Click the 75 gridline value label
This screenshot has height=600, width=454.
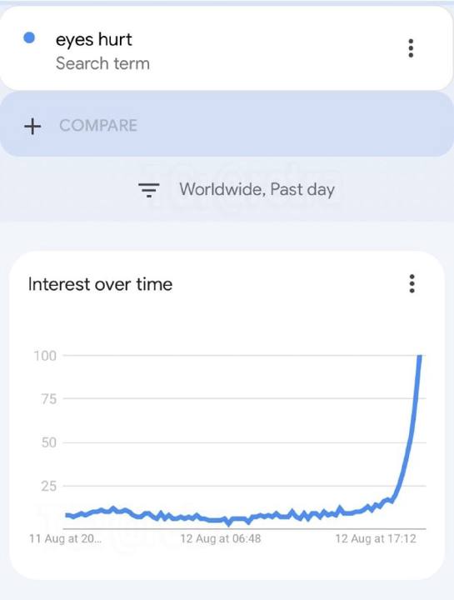pyautogui.click(x=49, y=399)
